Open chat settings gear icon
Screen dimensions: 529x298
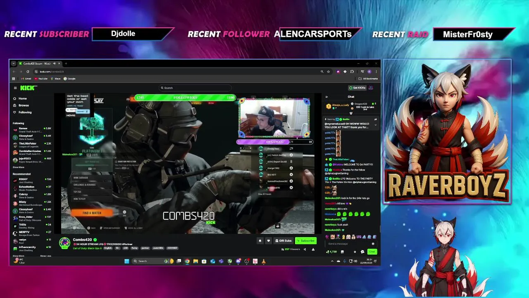(355, 252)
